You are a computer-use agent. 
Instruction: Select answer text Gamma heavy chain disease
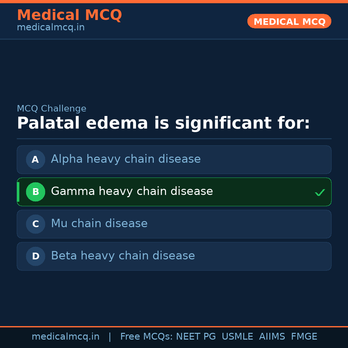tap(132, 191)
